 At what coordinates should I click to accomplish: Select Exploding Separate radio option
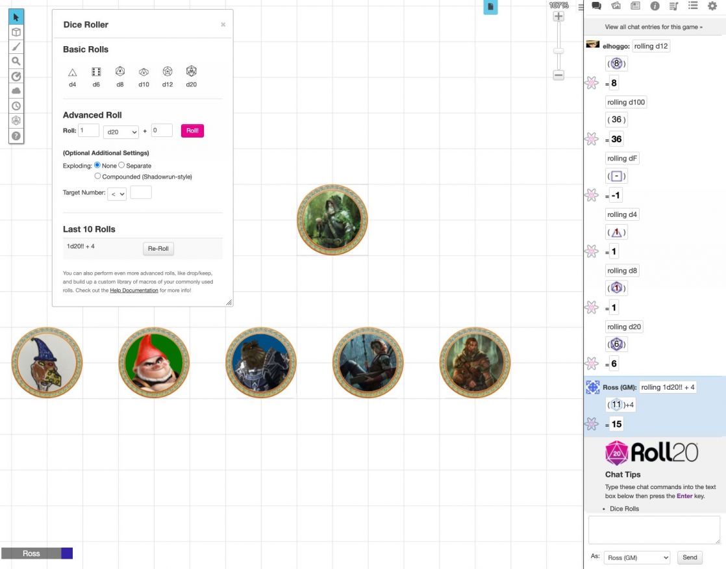(121, 165)
